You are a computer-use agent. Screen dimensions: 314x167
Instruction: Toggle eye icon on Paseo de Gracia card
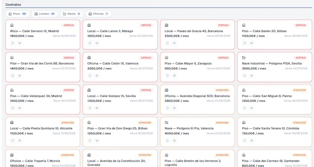click(174, 43)
